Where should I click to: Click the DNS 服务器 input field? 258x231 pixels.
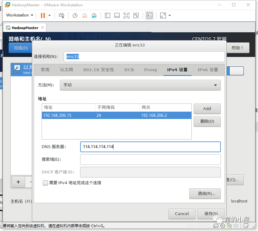pos(150,147)
